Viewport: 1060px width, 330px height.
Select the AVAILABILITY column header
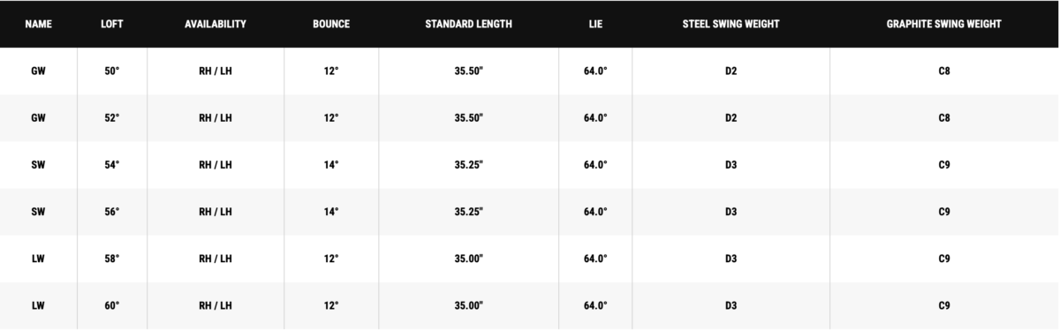[215, 24]
